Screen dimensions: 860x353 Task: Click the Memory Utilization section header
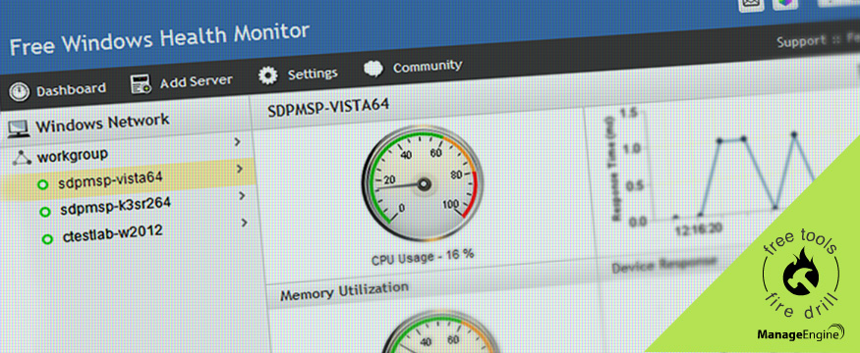pyautogui.click(x=344, y=291)
